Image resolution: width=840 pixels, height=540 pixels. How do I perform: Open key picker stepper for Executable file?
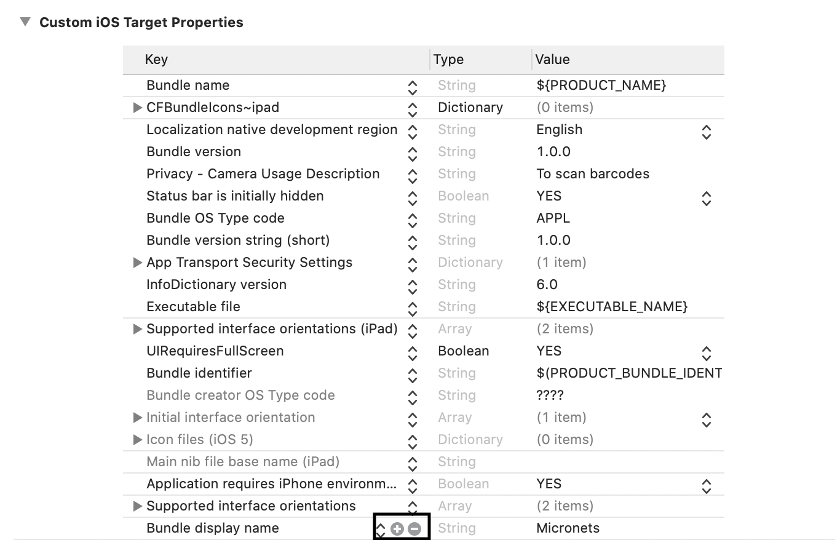coord(413,309)
